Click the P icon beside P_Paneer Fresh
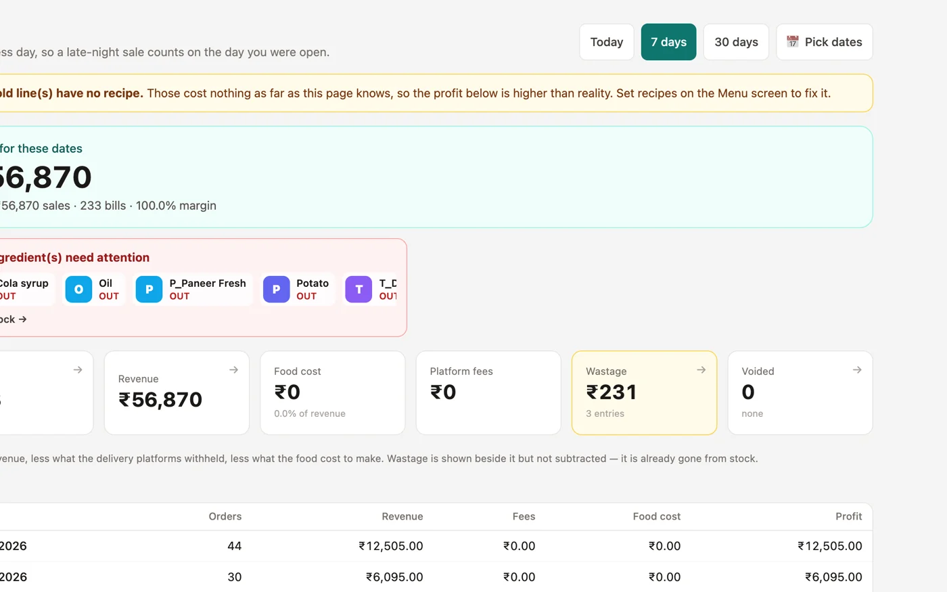Image resolution: width=947 pixels, height=592 pixels. pos(149,290)
